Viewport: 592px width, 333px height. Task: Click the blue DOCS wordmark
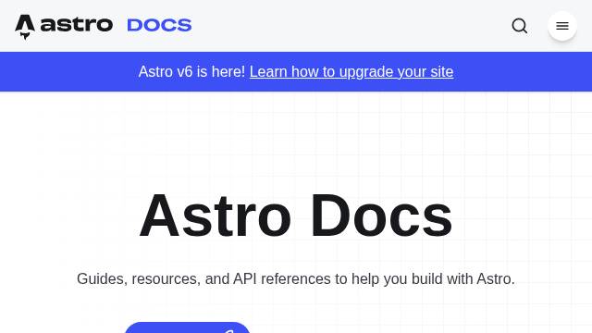tap(159, 25)
